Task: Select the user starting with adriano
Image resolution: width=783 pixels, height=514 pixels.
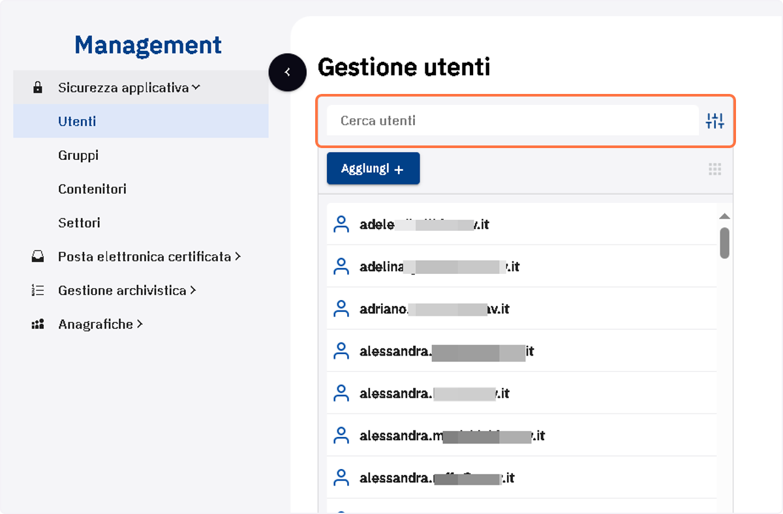Action: pyautogui.click(x=521, y=309)
